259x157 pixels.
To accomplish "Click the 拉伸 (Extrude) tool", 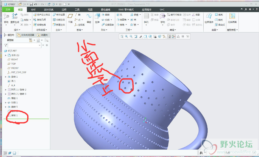I will point(97,18).
